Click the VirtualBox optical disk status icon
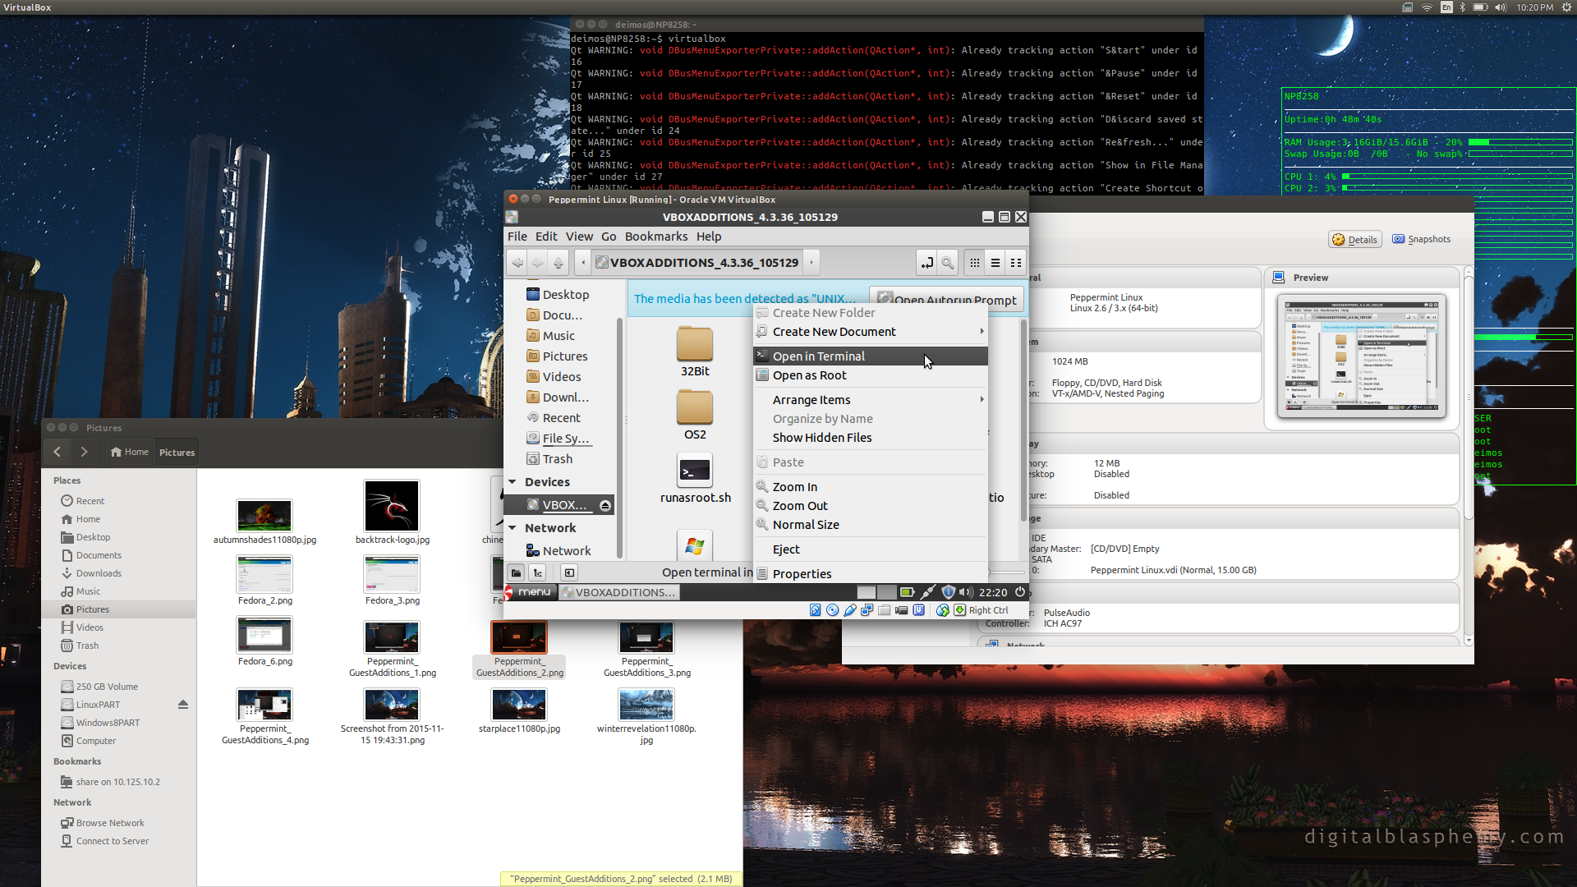Image resolution: width=1577 pixels, height=887 pixels. click(832, 610)
